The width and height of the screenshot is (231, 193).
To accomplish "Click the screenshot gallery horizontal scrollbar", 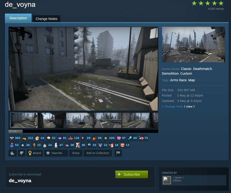I will coord(15,131).
